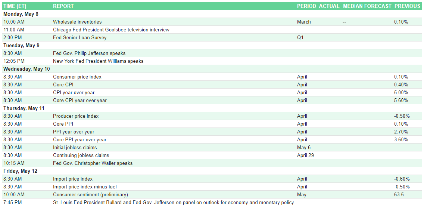Click the Import price index report
The image size is (424, 206).
[73, 179]
